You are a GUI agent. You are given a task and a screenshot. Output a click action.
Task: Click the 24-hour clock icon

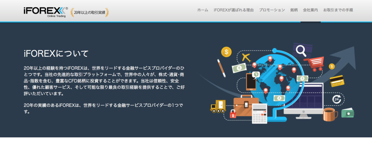pos(337,99)
